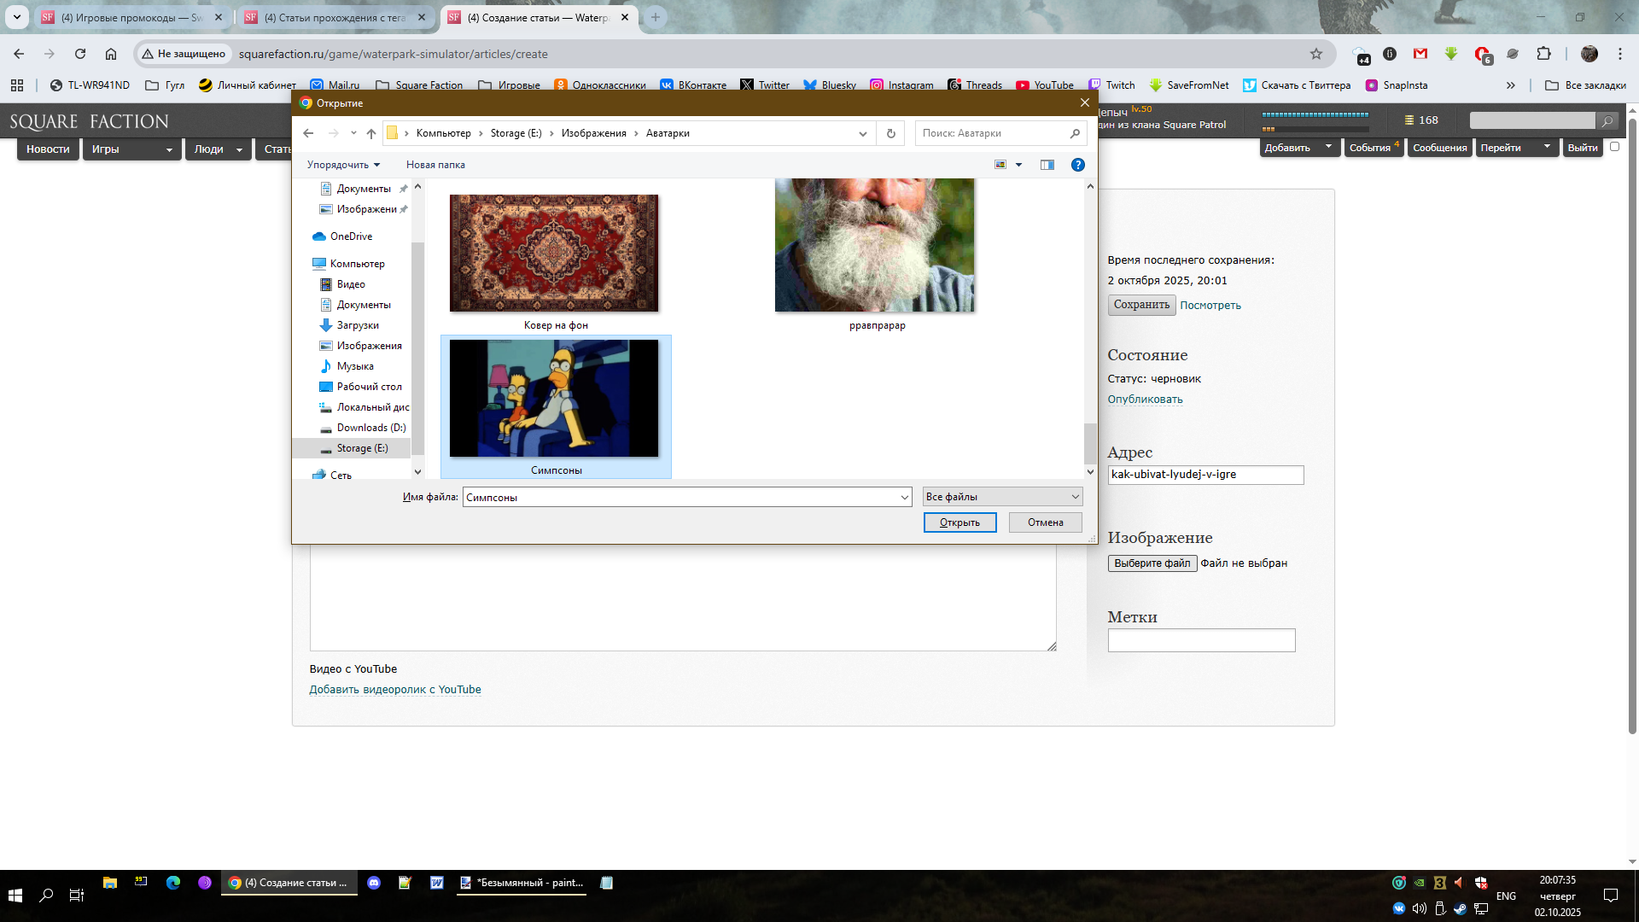This screenshot has width=1639, height=922.
Task: Open the Упорядочить dropdown menu
Action: click(343, 165)
